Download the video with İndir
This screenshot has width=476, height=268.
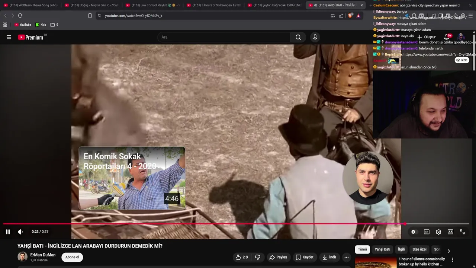coord(329,257)
